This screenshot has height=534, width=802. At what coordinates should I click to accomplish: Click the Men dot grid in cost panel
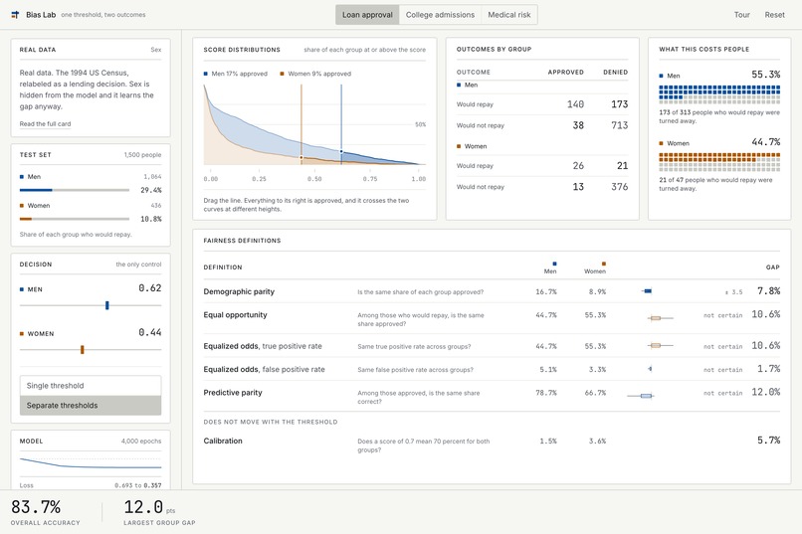(719, 94)
